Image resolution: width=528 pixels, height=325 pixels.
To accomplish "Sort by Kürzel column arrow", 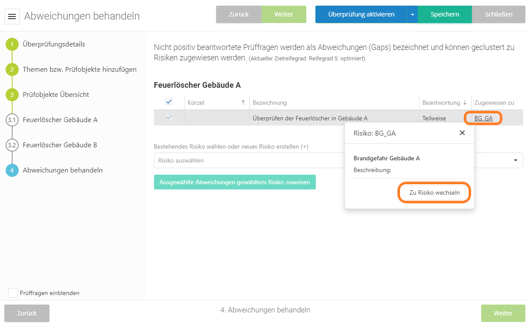I will point(243,103).
